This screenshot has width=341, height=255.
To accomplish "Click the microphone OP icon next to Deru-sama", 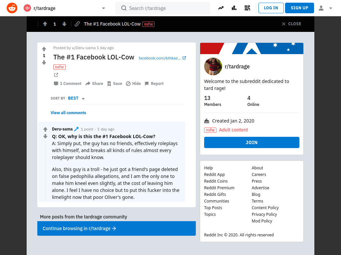I will (76, 129).
